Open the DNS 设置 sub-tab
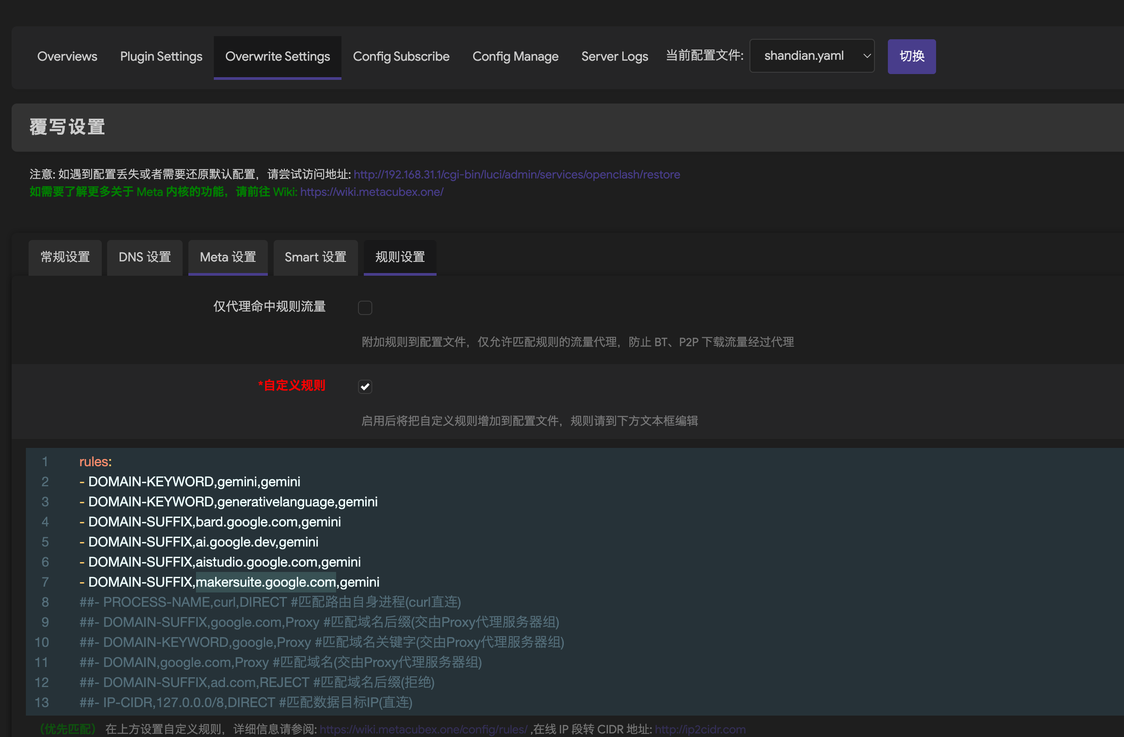The image size is (1124, 737). pyautogui.click(x=145, y=257)
